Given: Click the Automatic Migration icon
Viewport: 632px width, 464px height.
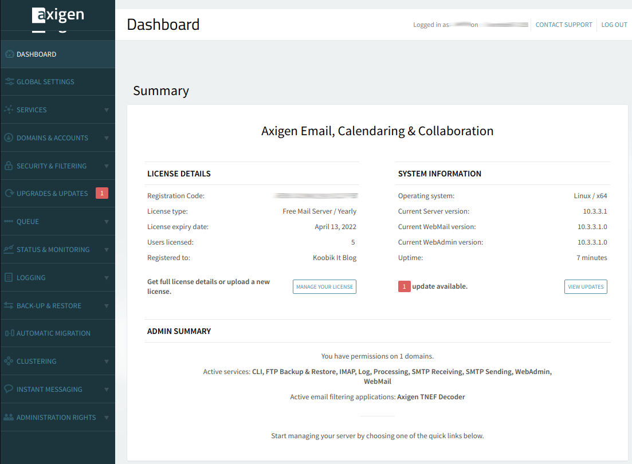Looking at the screenshot, I should [9, 333].
